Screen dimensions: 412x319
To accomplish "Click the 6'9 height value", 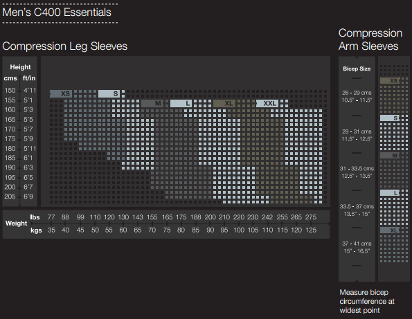I will pos(28,197).
